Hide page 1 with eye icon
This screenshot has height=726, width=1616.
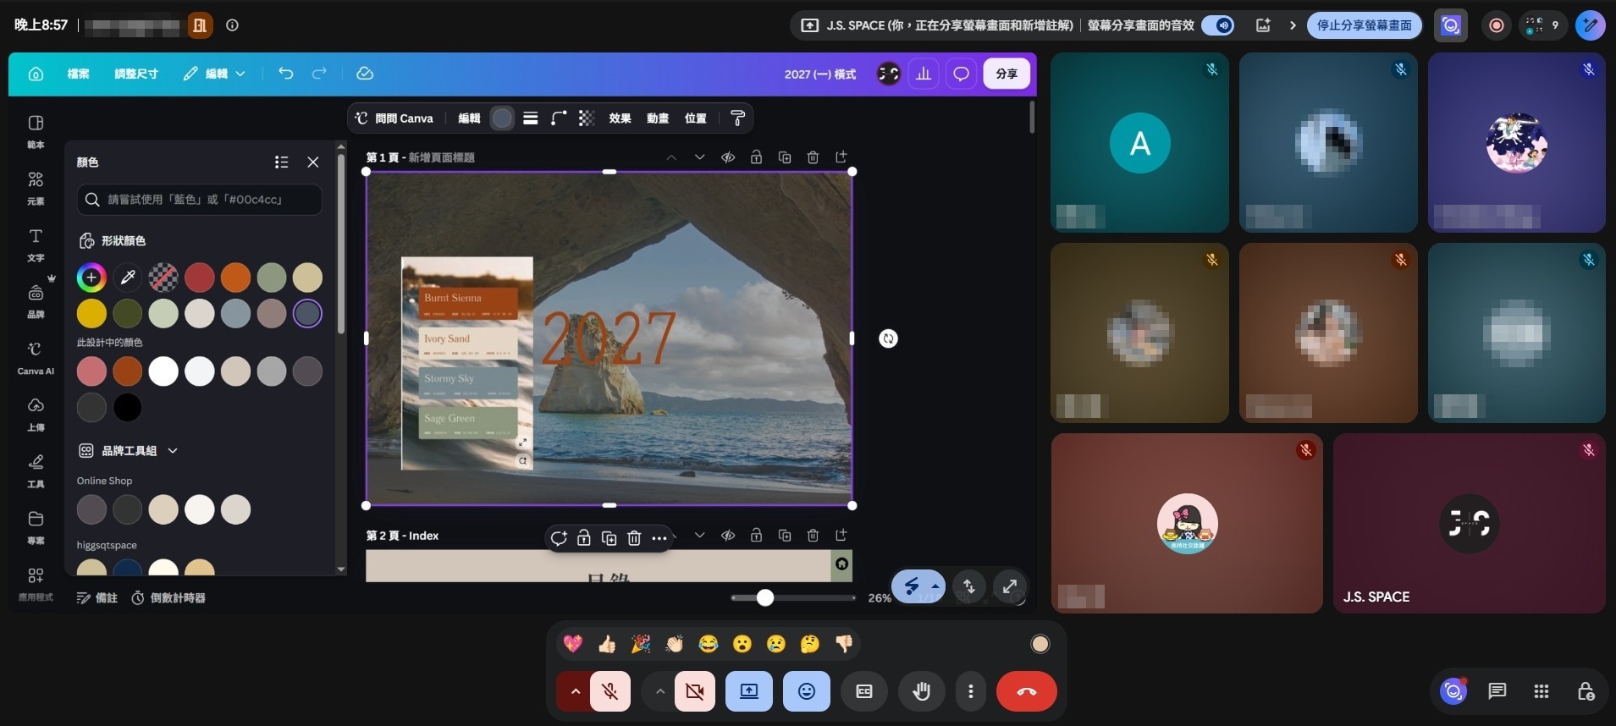pyautogui.click(x=728, y=157)
